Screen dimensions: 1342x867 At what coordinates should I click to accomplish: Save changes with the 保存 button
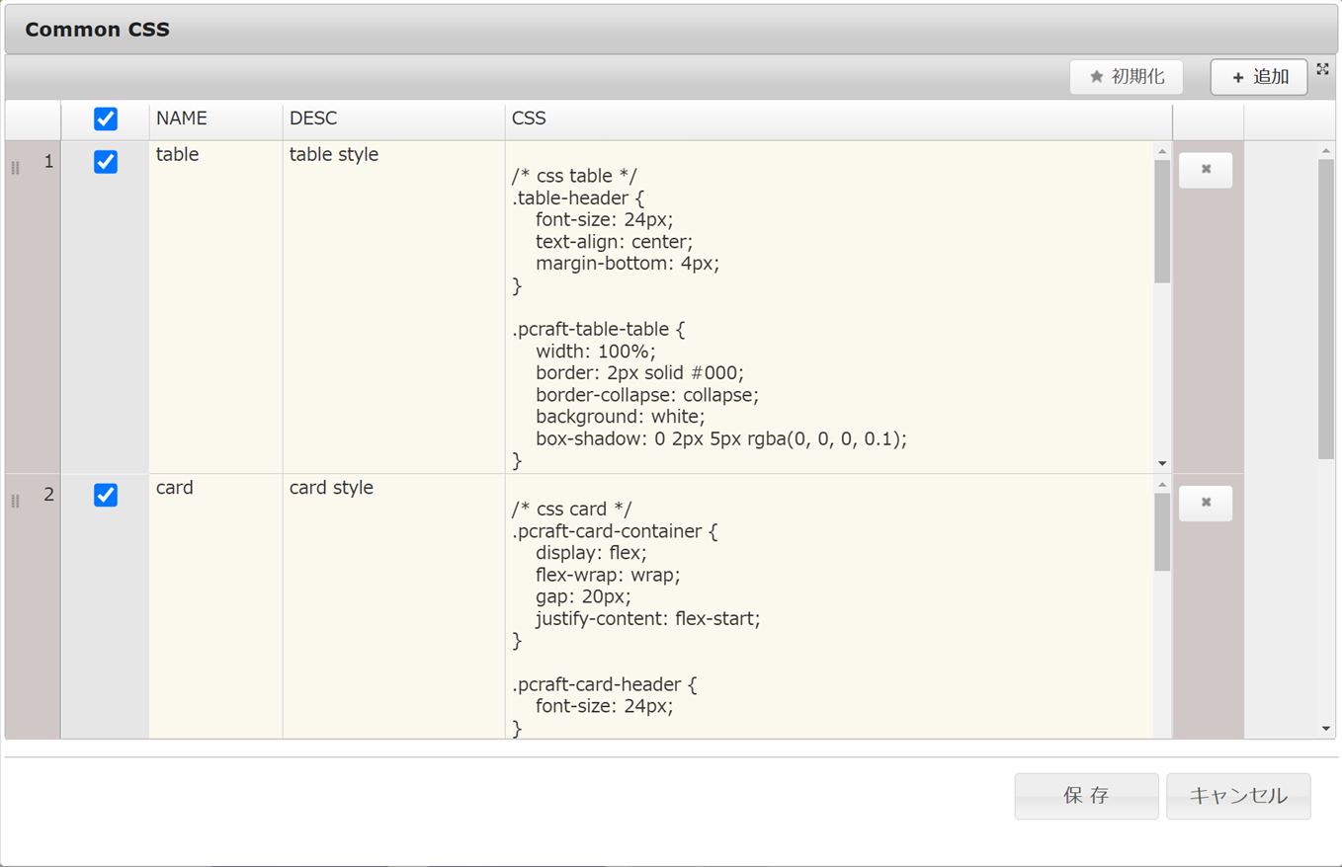pos(1086,796)
